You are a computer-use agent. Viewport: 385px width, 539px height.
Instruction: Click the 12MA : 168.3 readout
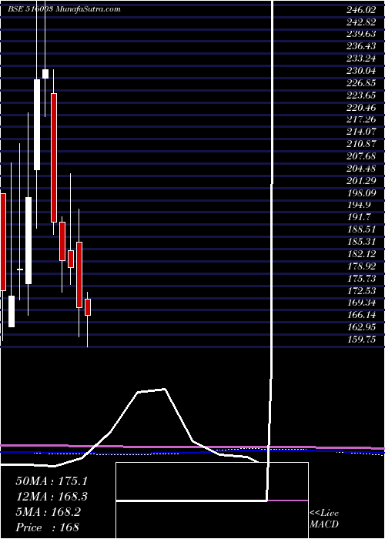pyautogui.click(x=52, y=497)
